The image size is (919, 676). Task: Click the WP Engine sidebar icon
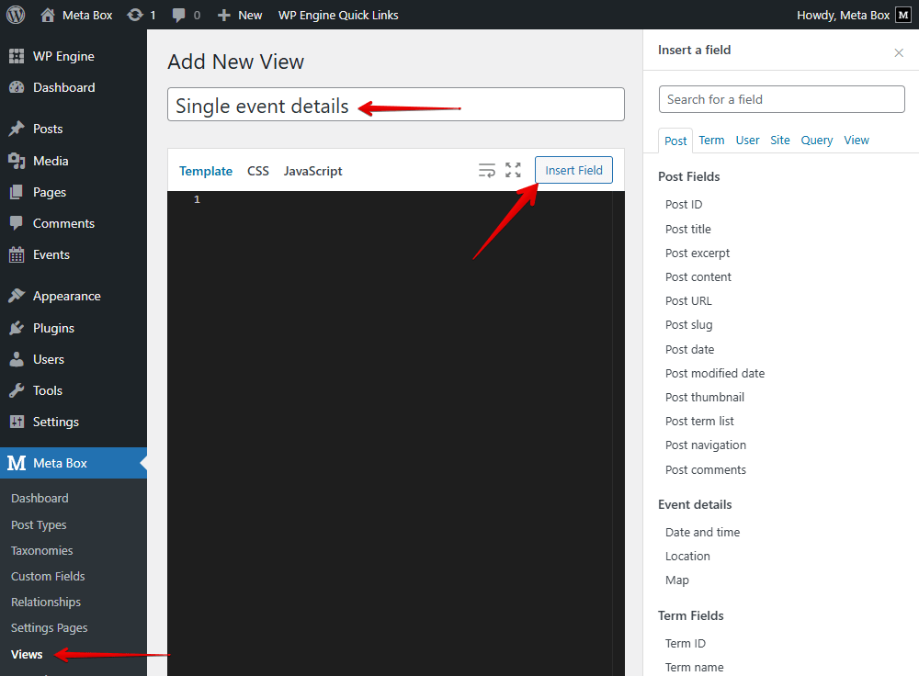[17, 56]
